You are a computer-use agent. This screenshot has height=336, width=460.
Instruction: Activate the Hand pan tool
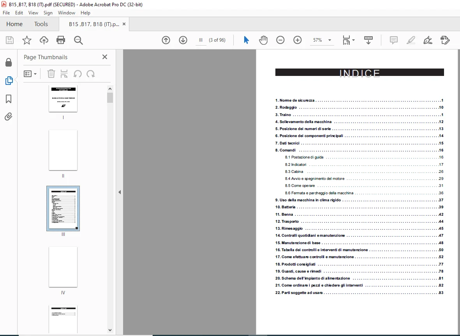[263, 40]
